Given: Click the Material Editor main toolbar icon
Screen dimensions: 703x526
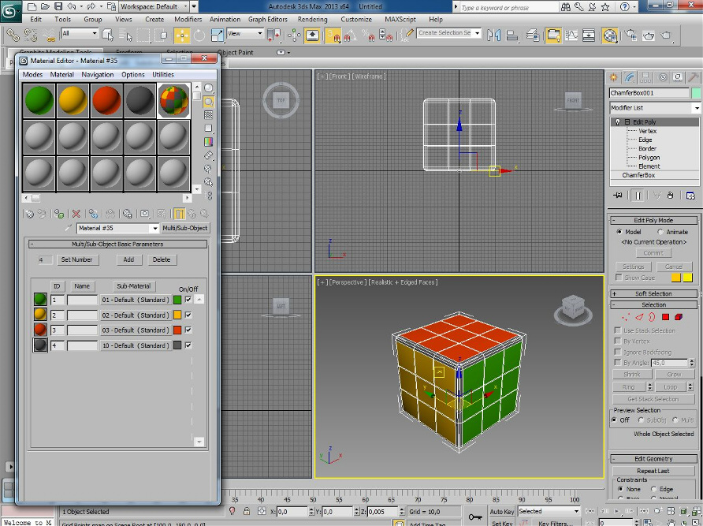Looking at the screenshot, I should [610, 35].
